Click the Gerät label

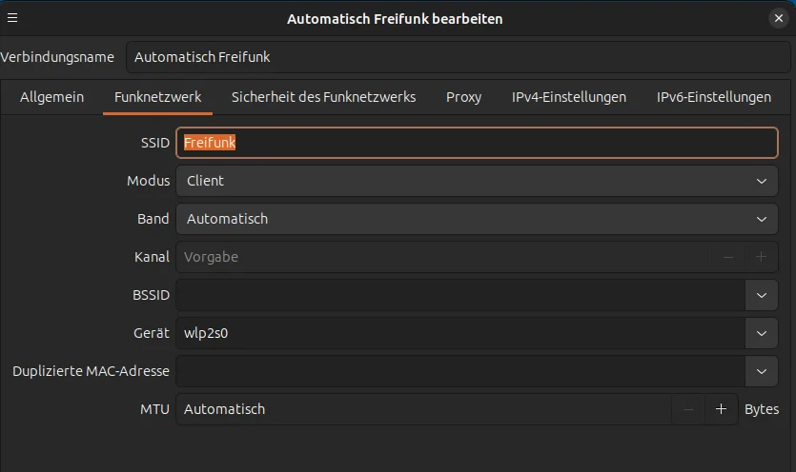click(x=152, y=333)
